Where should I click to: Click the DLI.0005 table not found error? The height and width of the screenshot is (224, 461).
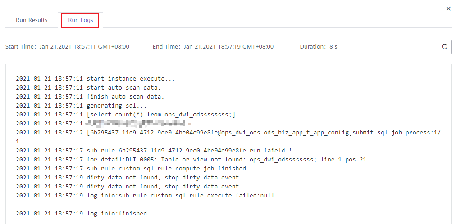(191, 160)
